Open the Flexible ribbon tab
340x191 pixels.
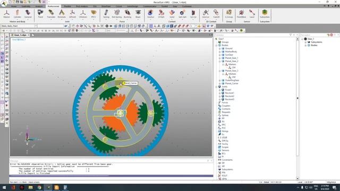point(67,6)
